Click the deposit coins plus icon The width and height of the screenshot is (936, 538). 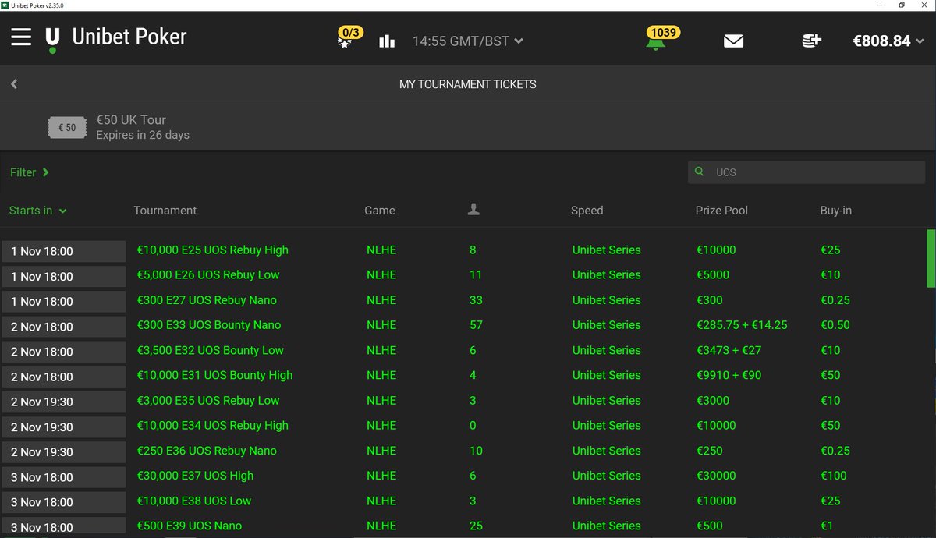point(812,41)
